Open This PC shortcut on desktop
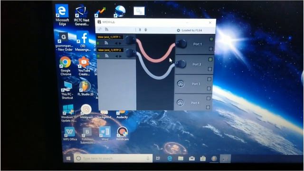This screenshot has height=171, width=304. (67, 90)
